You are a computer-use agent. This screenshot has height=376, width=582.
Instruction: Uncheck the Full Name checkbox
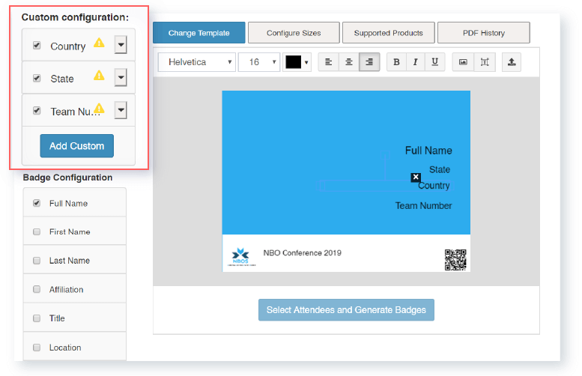coord(37,203)
